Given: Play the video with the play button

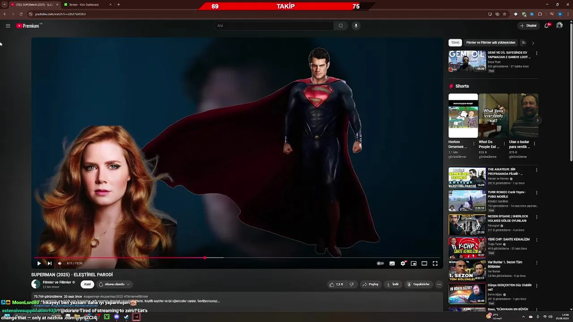Looking at the screenshot, I should 39,263.
